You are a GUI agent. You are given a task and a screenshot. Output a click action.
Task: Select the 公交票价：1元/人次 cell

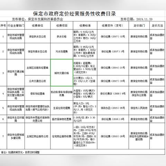[x=85, y=81]
